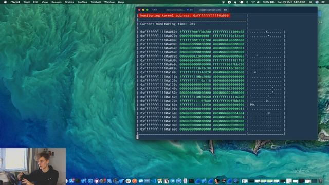Screen dimensions: 329x185
Task: Open App Store from the Dock
Action: (71, 181)
